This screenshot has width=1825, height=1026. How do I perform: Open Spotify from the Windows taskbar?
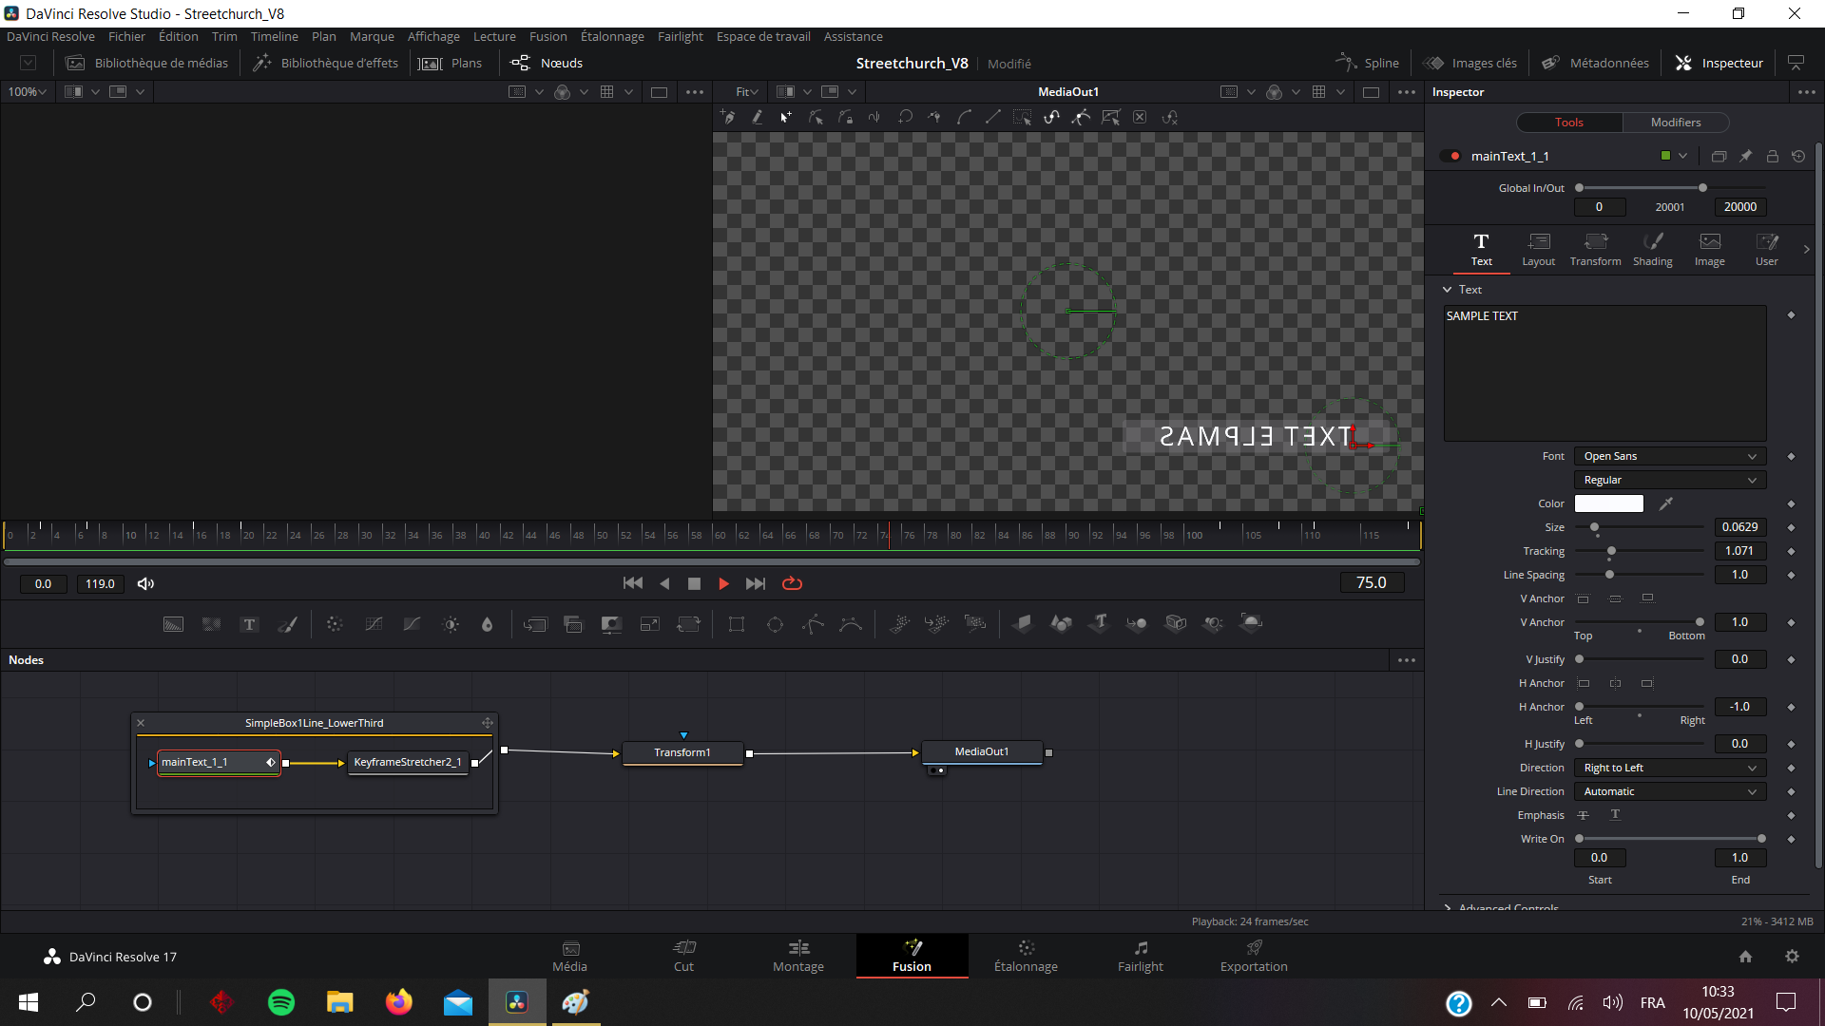pyautogui.click(x=280, y=1002)
